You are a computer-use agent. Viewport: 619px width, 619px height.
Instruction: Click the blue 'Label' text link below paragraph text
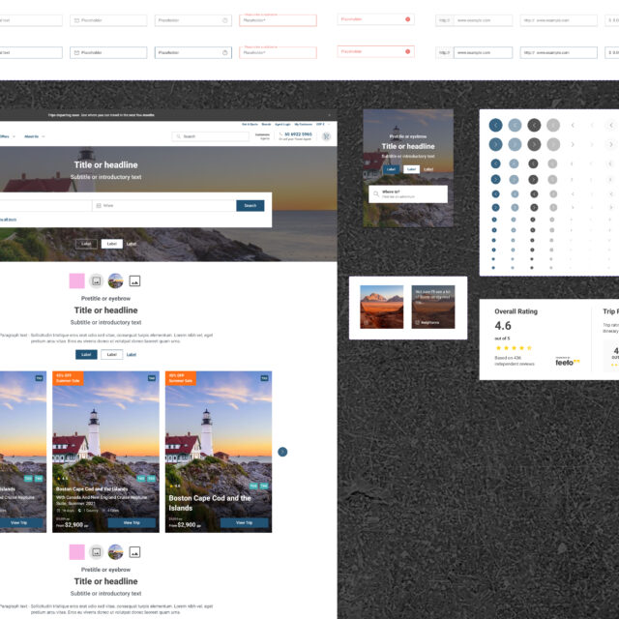[x=132, y=355]
